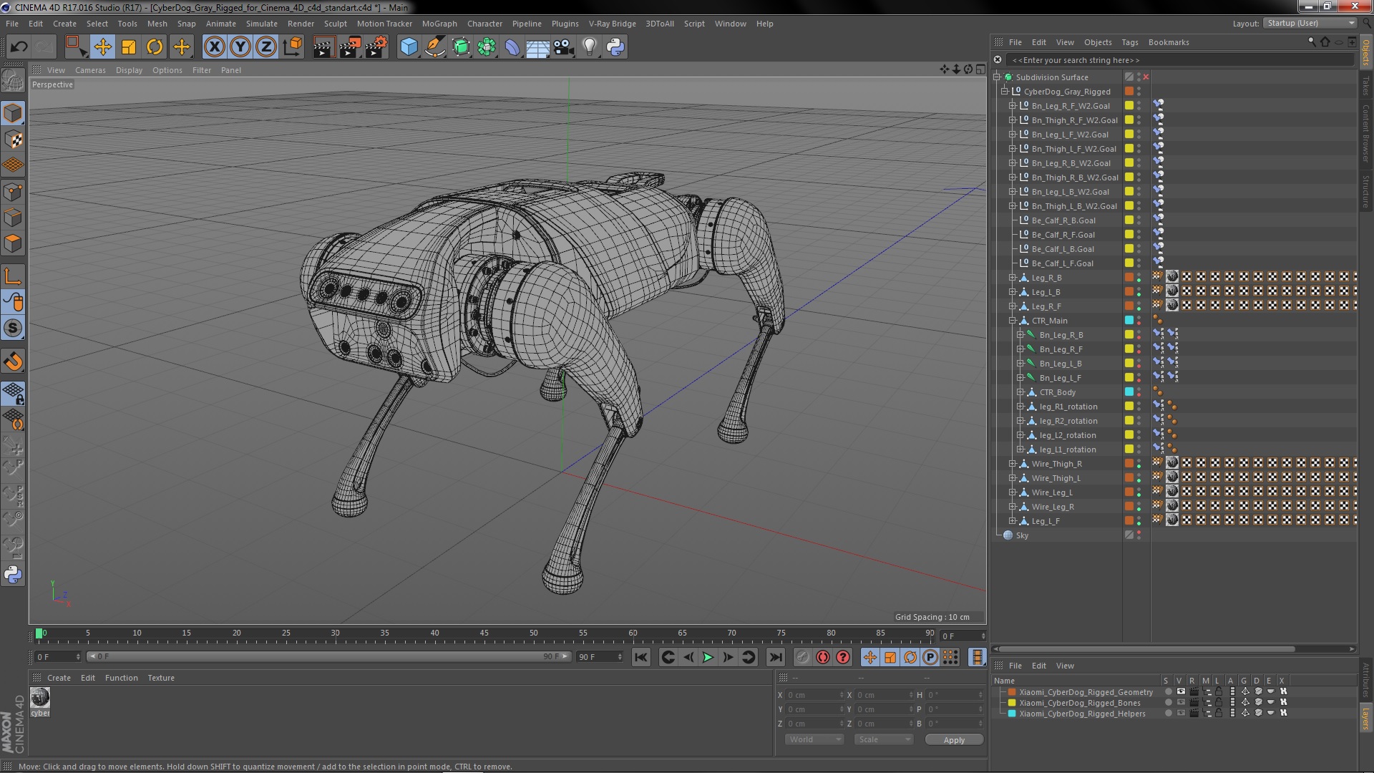Toggle visibility dots for Sky object
The image size is (1374, 773).
(1139, 535)
